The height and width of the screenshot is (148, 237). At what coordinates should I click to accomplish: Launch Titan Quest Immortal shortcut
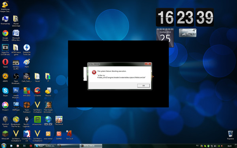pyautogui.click(x=48, y=107)
